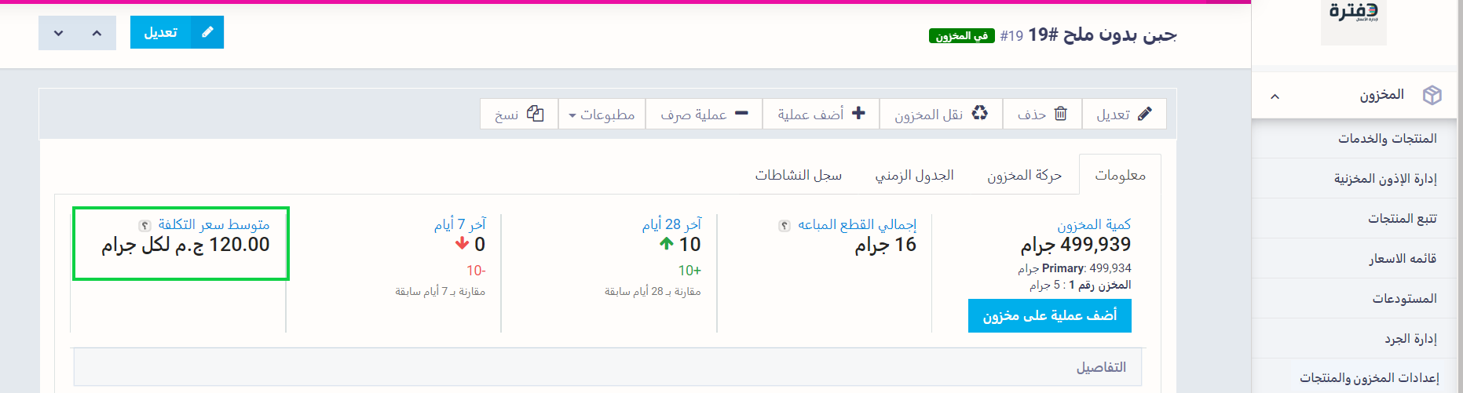1463x393 pixels.
Task: Click the help icon next to متوسط سعر التكلفة
Action: click(x=144, y=226)
